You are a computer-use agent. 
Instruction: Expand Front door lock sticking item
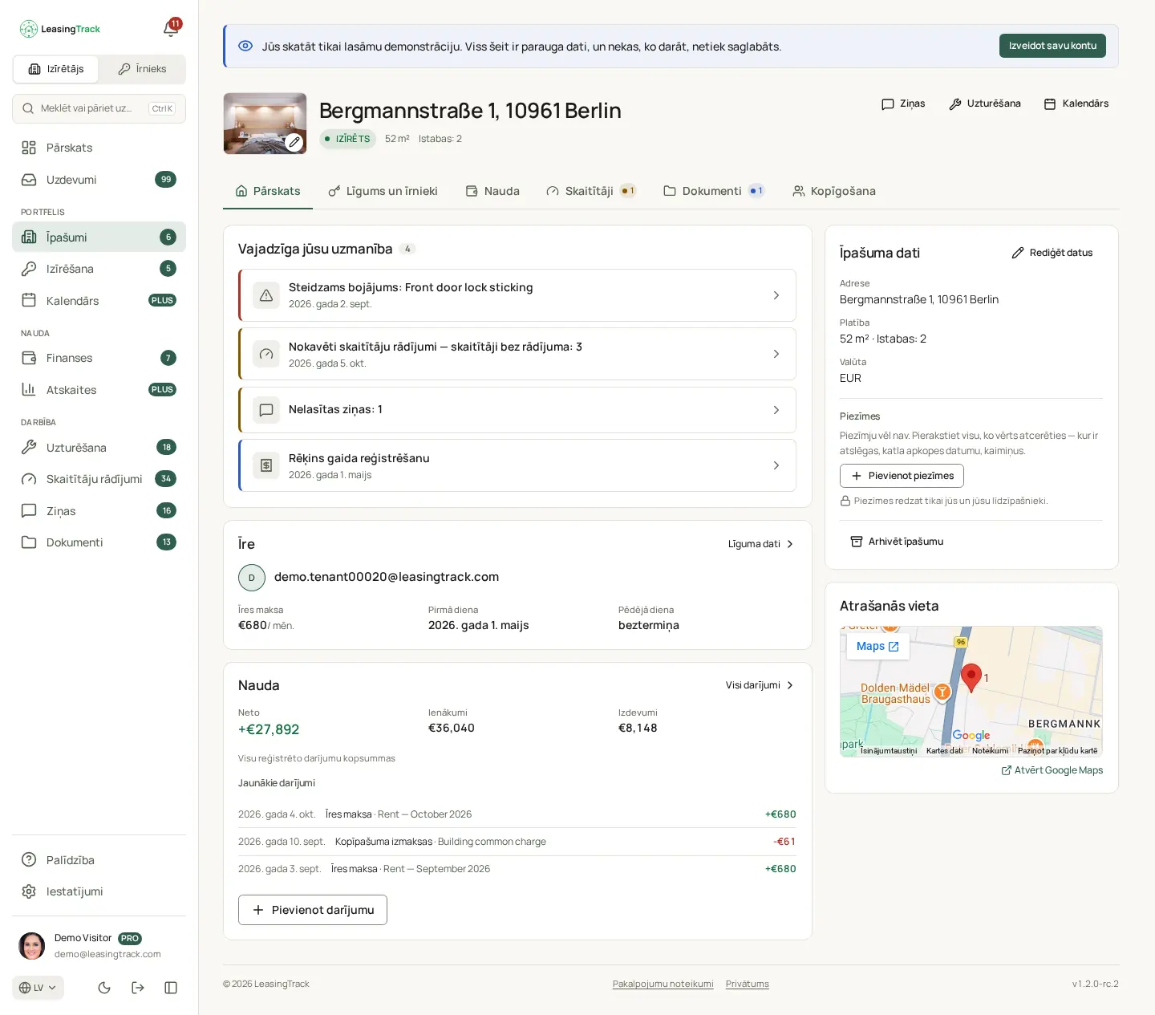[x=517, y=295]
